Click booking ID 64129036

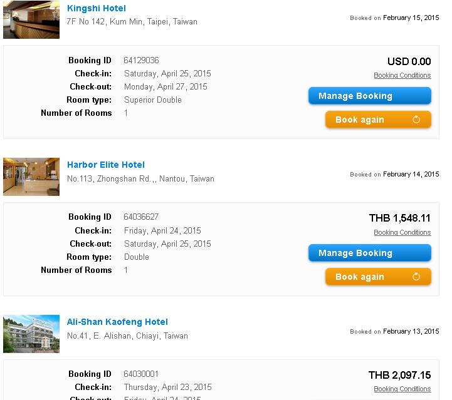(x=141, y=60)
